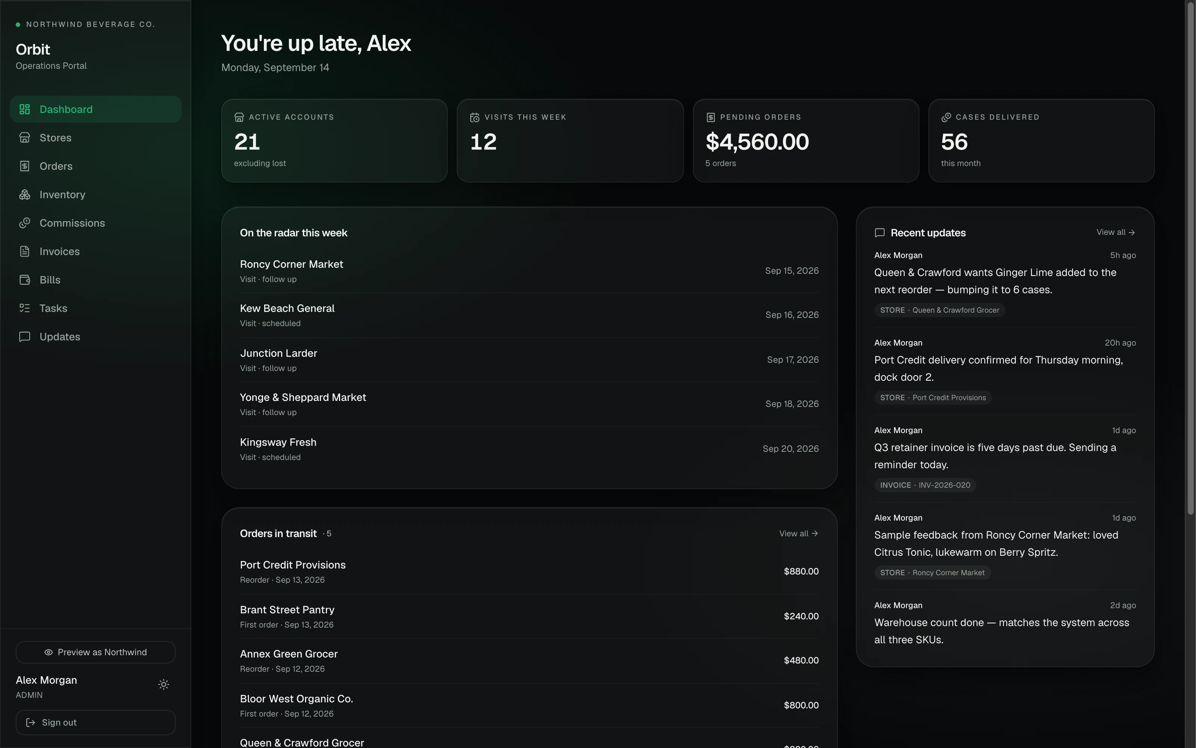Select the Roncy Corner Market visit row
The image size is (1196, 748).
tap(529, 271)
